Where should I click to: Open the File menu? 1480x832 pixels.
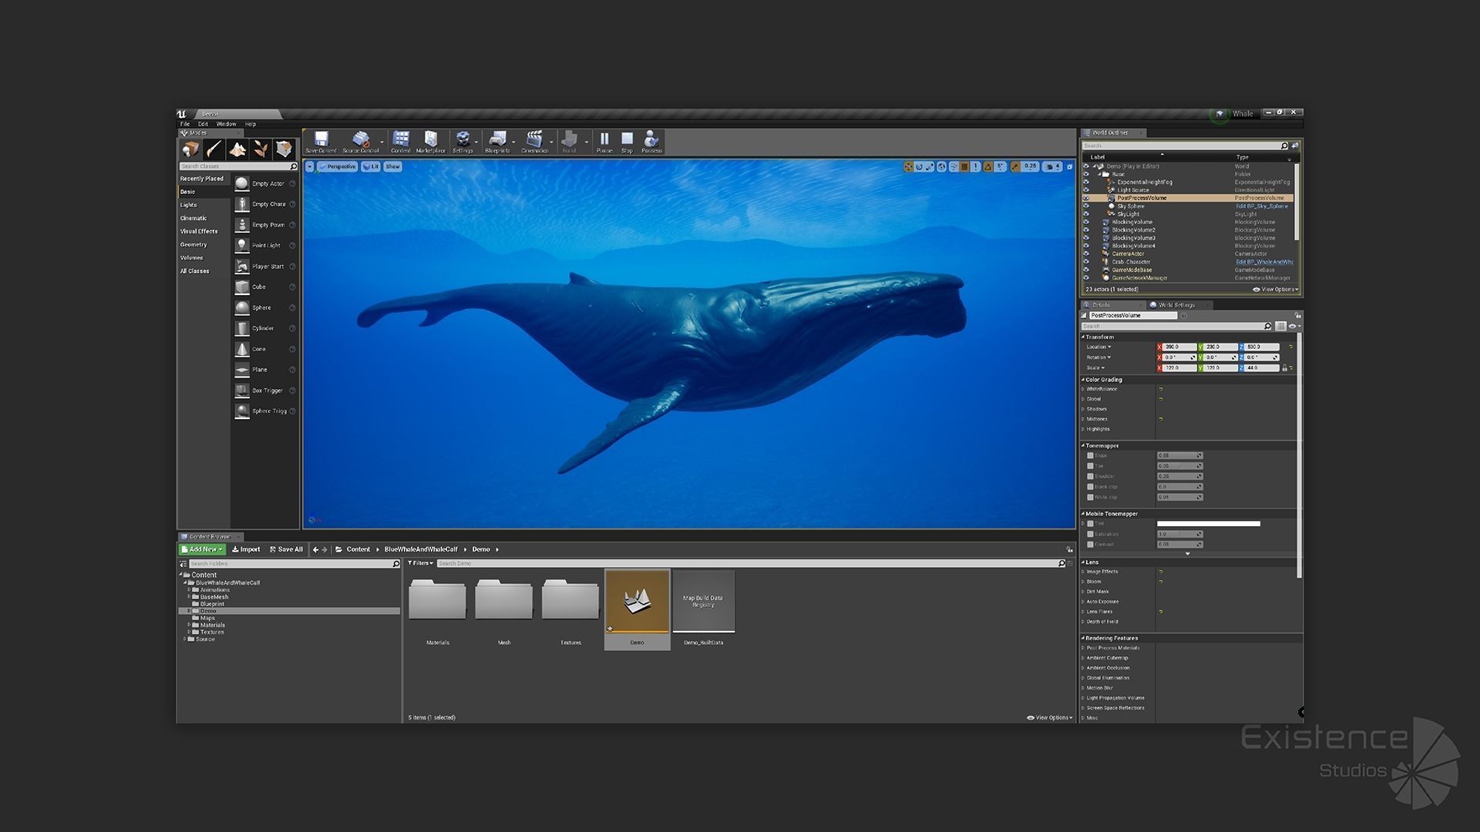tap(185, 124)
